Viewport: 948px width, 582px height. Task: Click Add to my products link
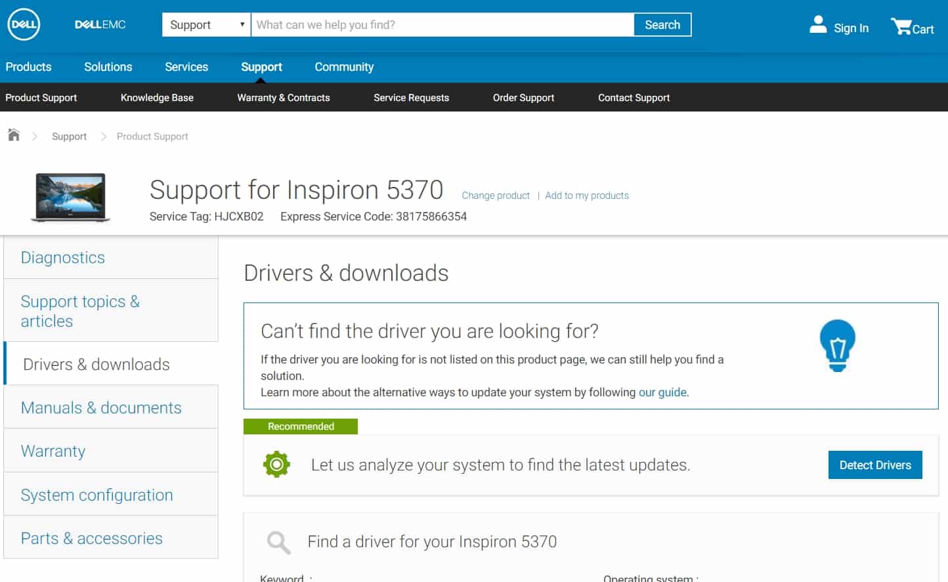(x=587, y=196)
